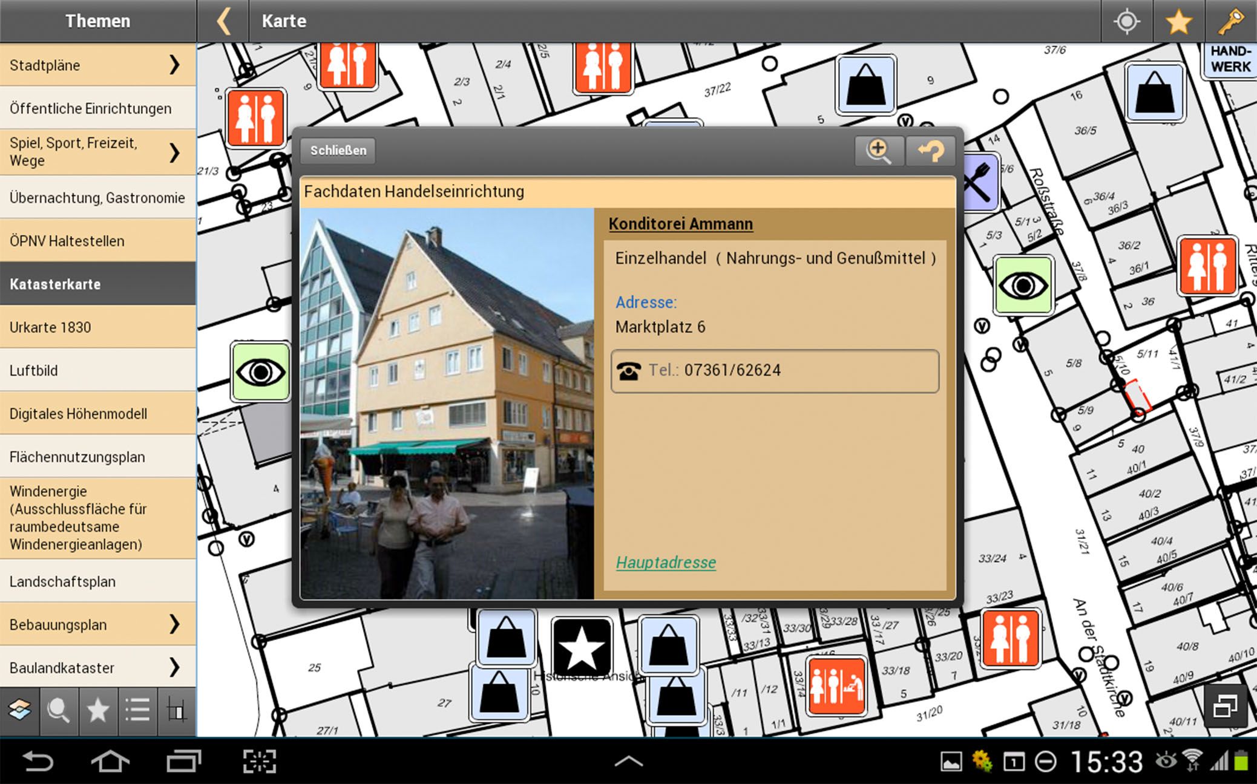This screenshot has height=784, width=1257.
Task: Tap the restaurant fork-and-knife map marker
Action: pos(980,183)
